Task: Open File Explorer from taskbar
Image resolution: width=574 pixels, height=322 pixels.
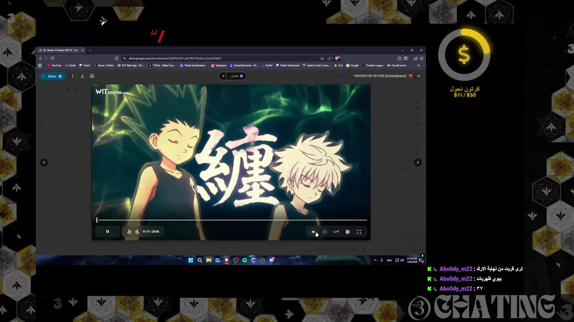Action: pos(209,260)
